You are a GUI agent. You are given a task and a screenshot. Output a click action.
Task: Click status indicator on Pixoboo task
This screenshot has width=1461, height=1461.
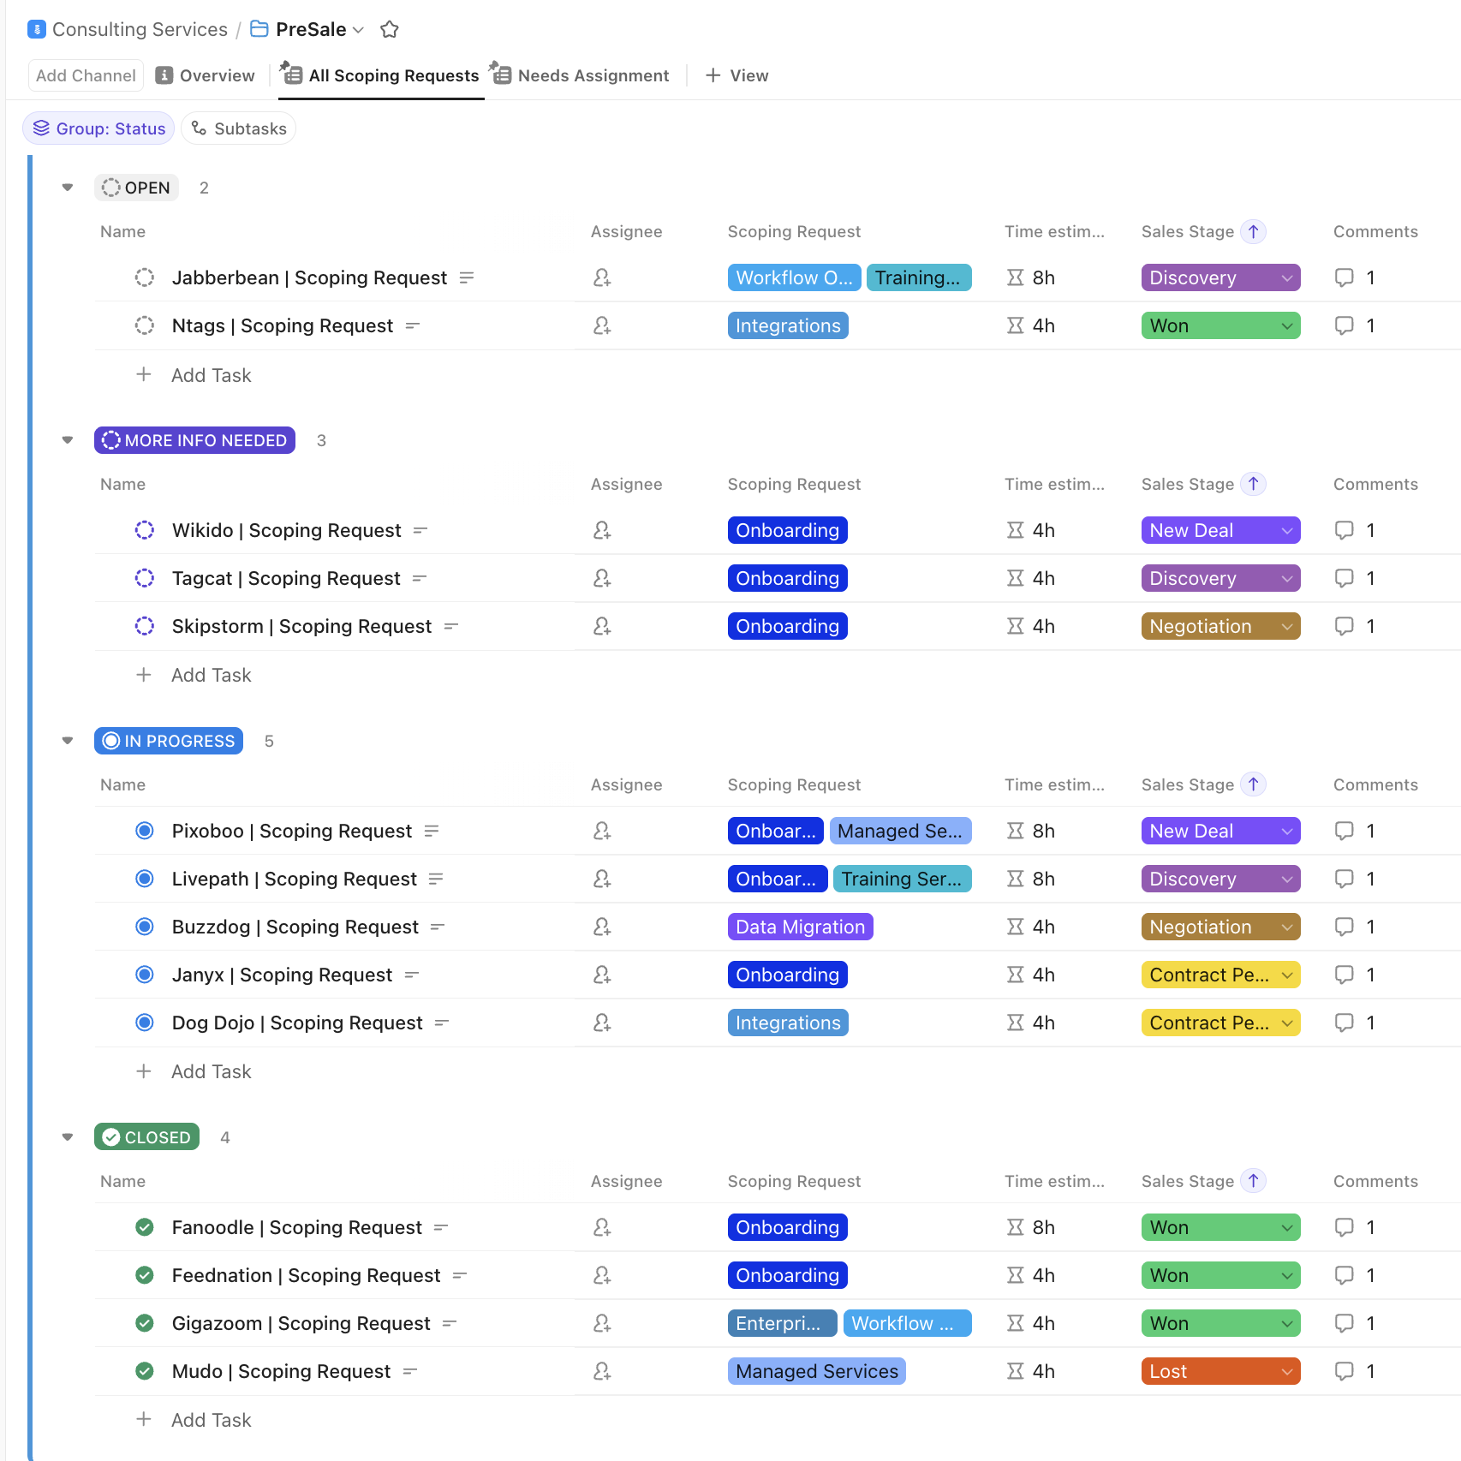[145, 831]
